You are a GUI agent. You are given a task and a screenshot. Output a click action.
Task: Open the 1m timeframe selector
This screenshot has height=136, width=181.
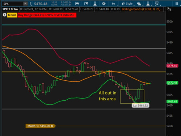pos(114,4)
